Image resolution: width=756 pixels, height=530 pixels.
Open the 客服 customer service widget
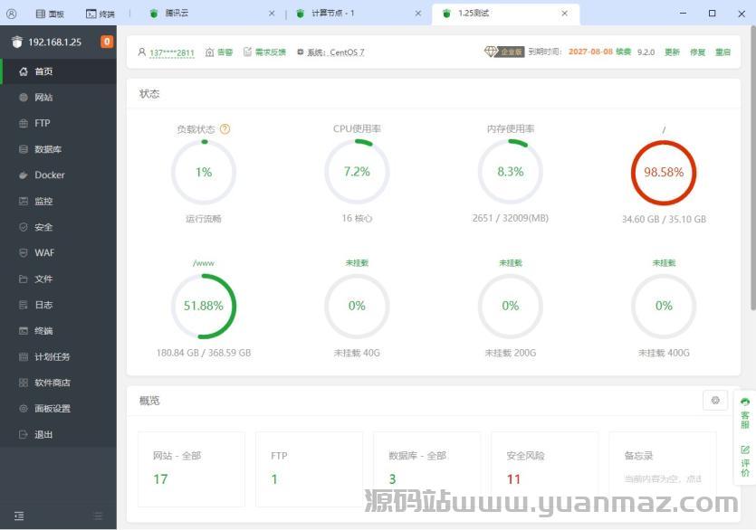coord(745,413)
